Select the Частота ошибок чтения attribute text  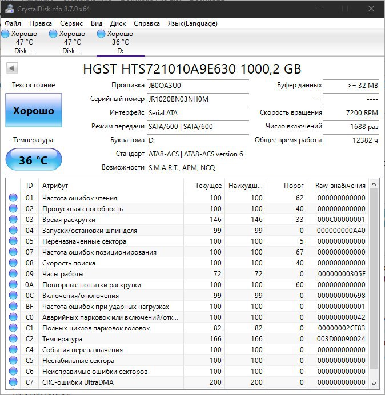pyautogui.click(x=79, y=198)
